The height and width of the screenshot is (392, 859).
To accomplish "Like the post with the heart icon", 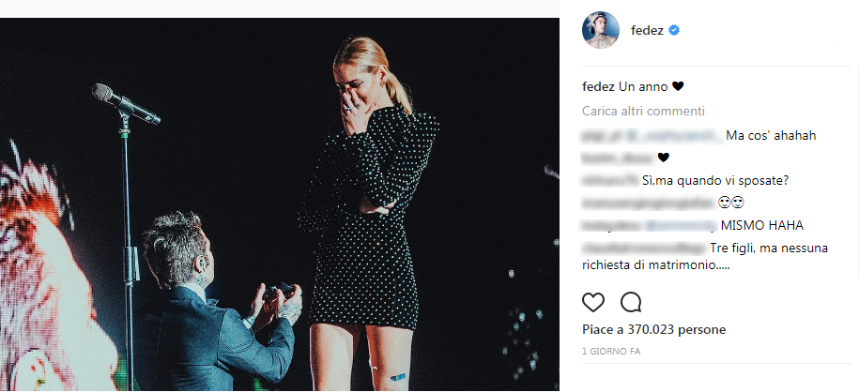I will pyautogui.click(x=593, y=302).
